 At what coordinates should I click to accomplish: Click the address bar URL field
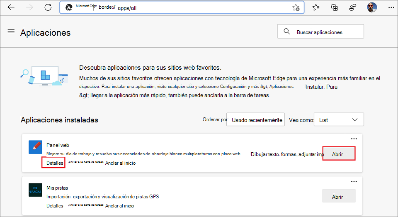click(182, 7)
